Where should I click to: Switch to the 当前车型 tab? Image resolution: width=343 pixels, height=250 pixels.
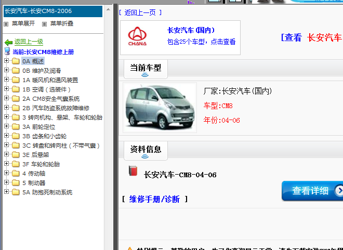coord(146,69)
